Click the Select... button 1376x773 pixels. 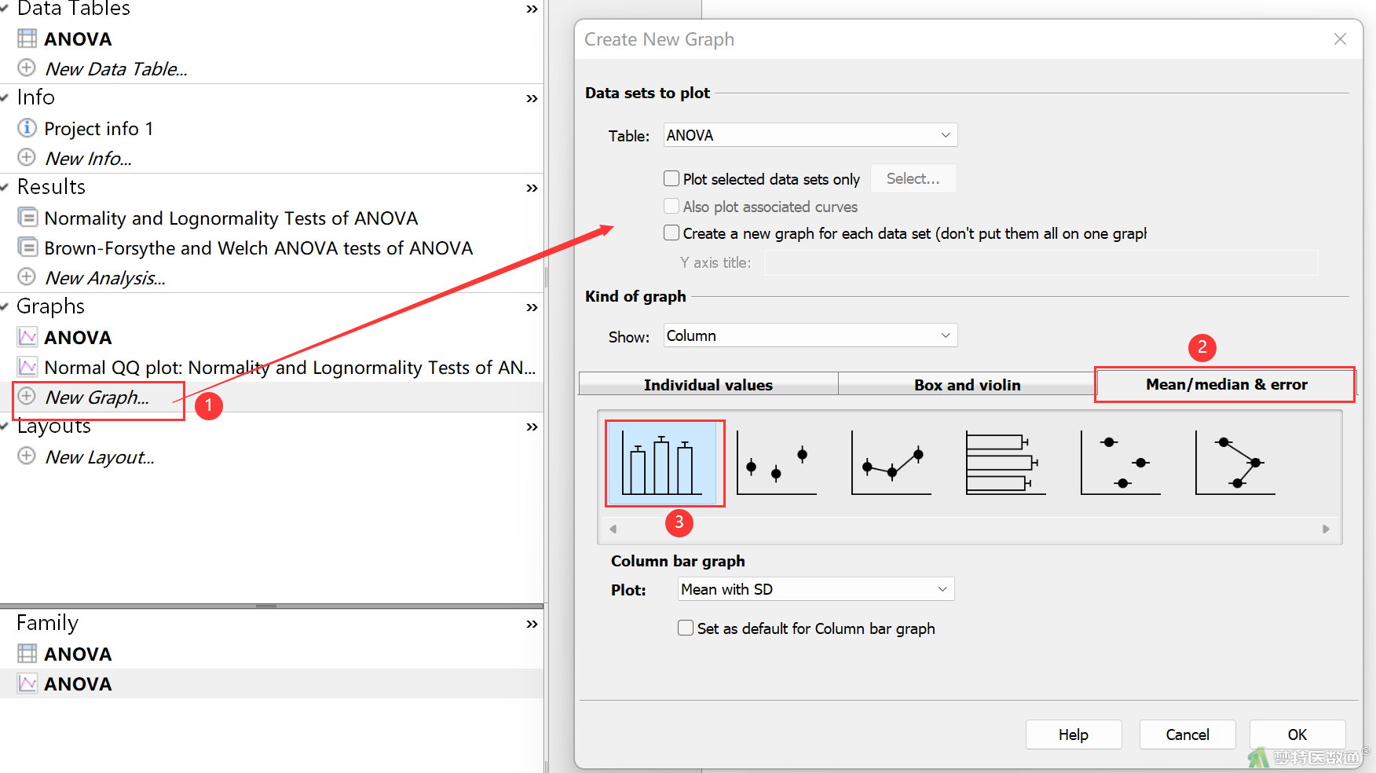[x=913, y=178]
